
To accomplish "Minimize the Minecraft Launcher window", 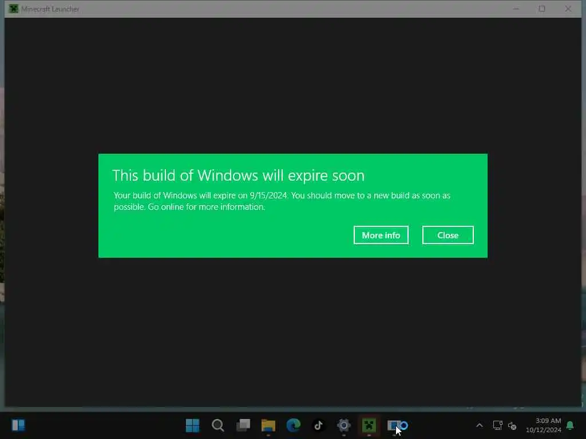I will pos(516,9).
